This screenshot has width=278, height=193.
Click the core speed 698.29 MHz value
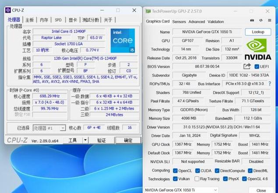coord(49,96)
